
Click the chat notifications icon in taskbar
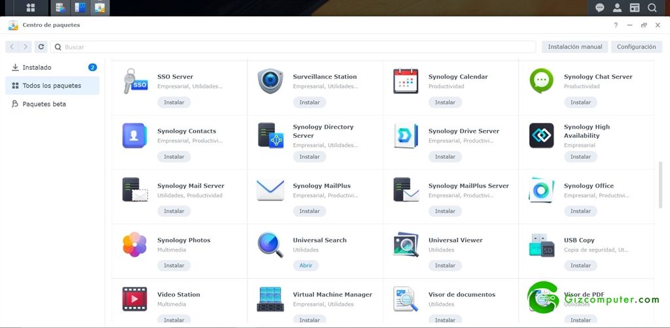(599, 8)
